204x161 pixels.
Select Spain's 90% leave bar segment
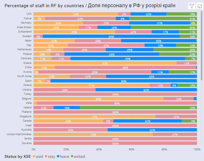pos(123,81)
